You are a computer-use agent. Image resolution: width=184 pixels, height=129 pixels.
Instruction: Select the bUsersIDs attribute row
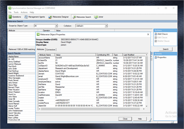[92, 60]
